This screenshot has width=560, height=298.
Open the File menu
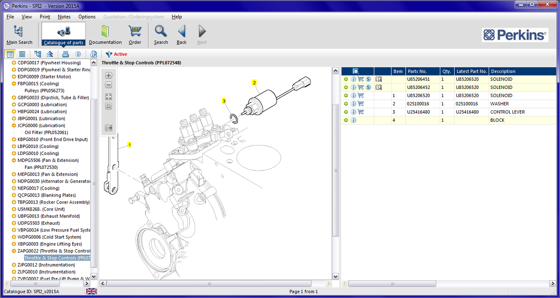pyautogui.click(x=10, y=17)
